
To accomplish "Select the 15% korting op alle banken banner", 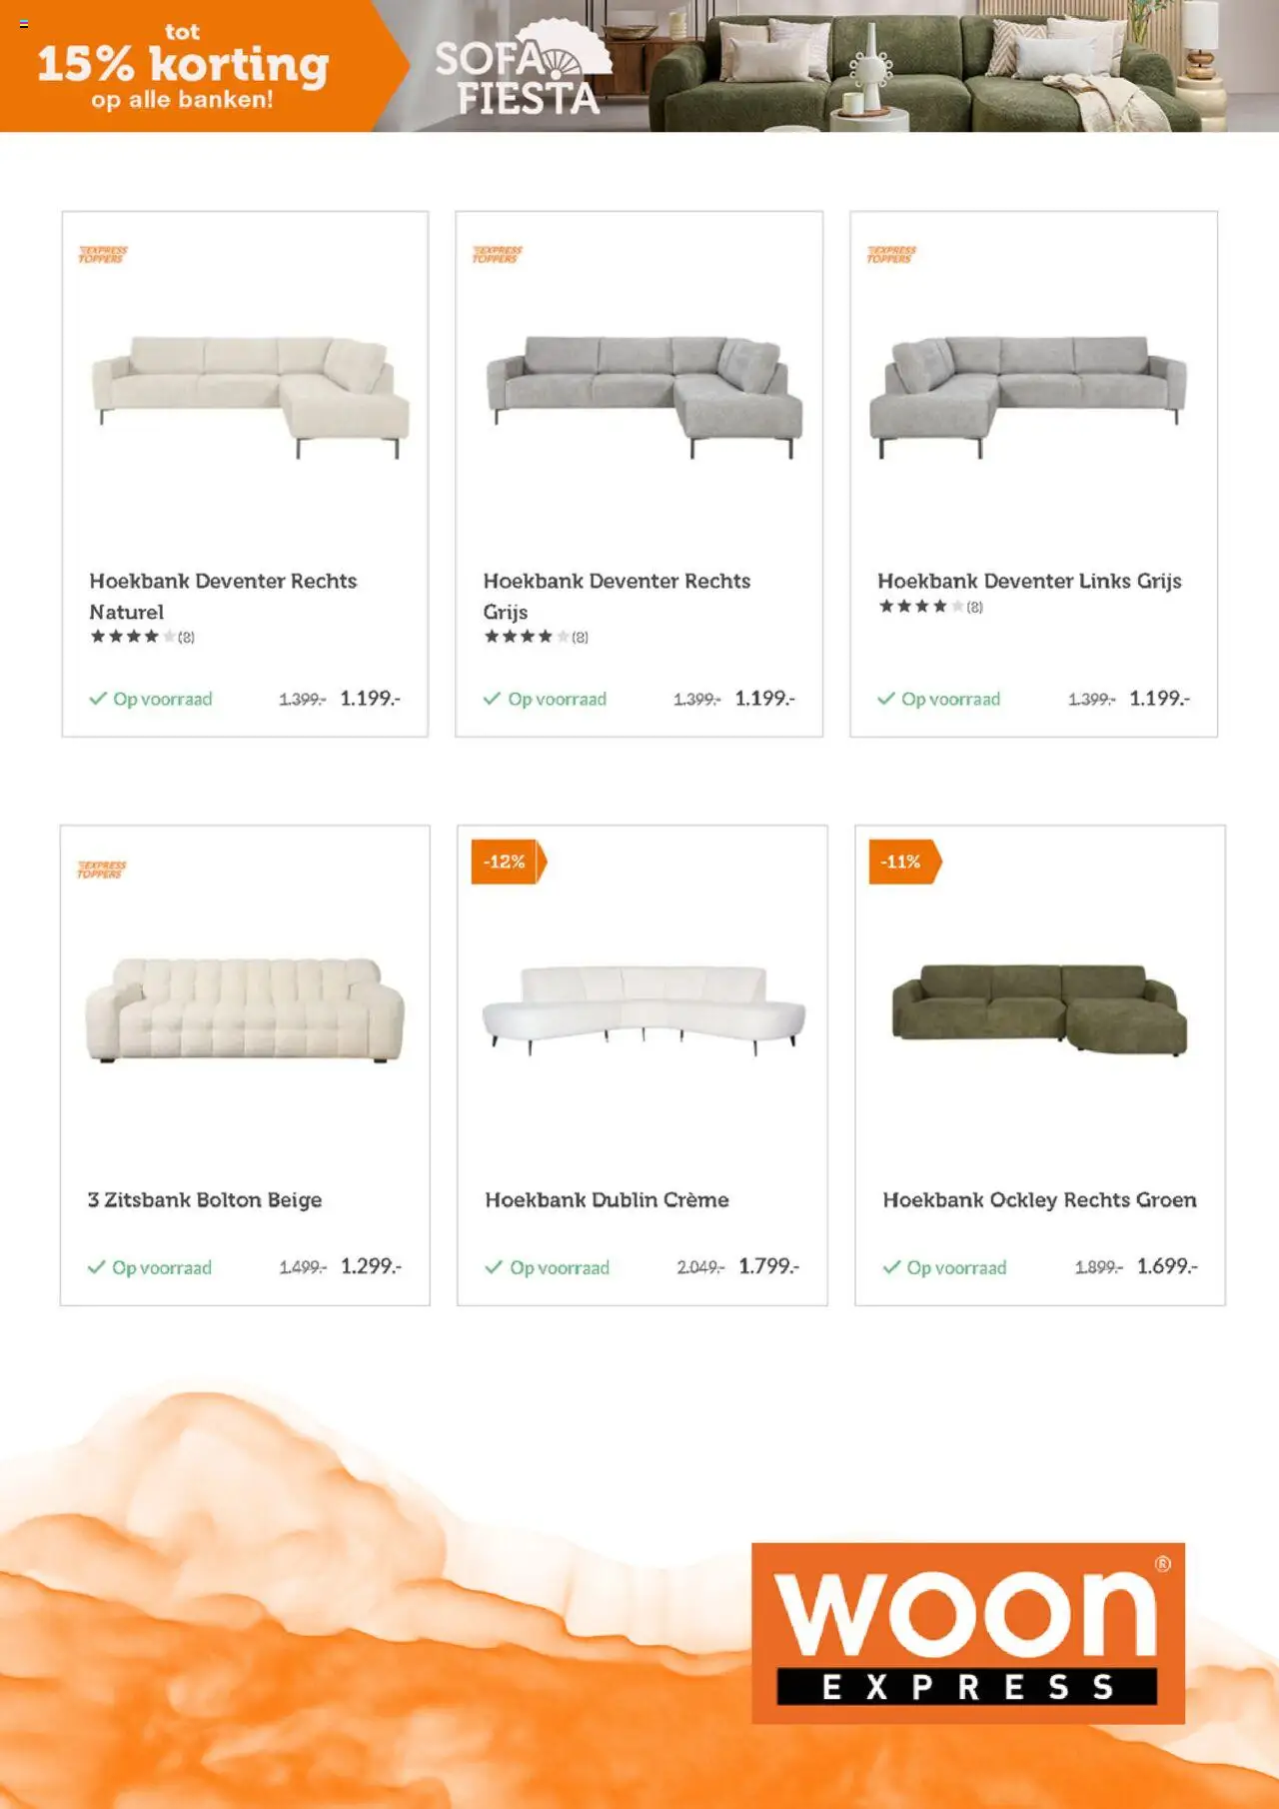I will point(183,66).
